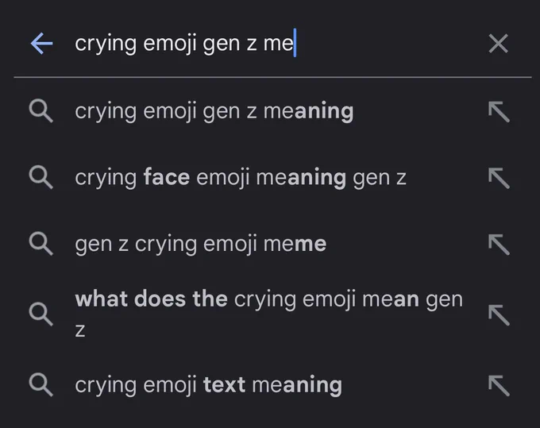Insert 'crying face emoji meaning gen z' via arrow

(x=499, y=178)
